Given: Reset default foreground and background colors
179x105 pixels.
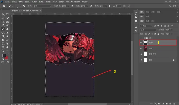Looking at the screenshot, I should click(x=3, y=59).
